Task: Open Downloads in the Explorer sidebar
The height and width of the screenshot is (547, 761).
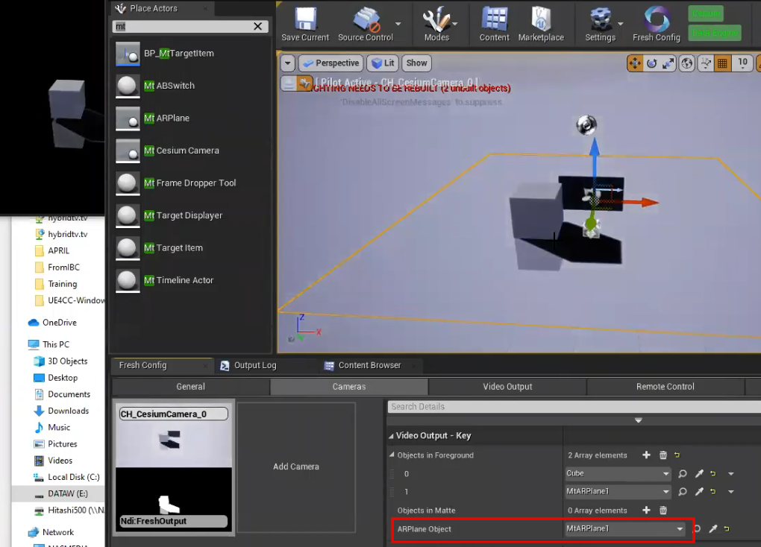Action: tap(60, 411)
